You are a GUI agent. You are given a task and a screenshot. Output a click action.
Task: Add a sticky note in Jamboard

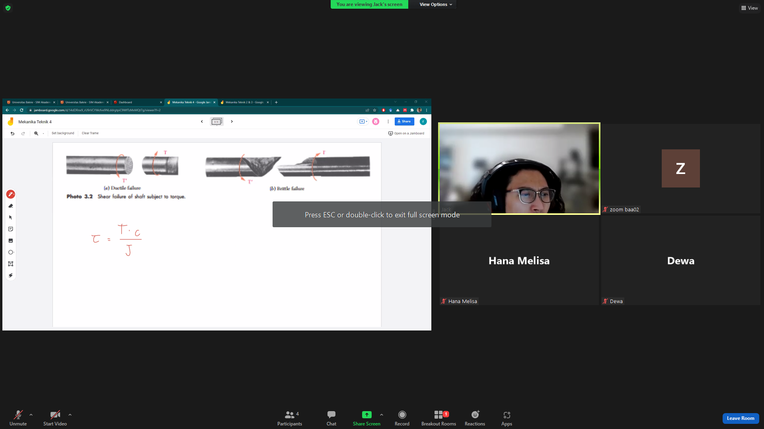pyautogui.click(x=11, y=229)
